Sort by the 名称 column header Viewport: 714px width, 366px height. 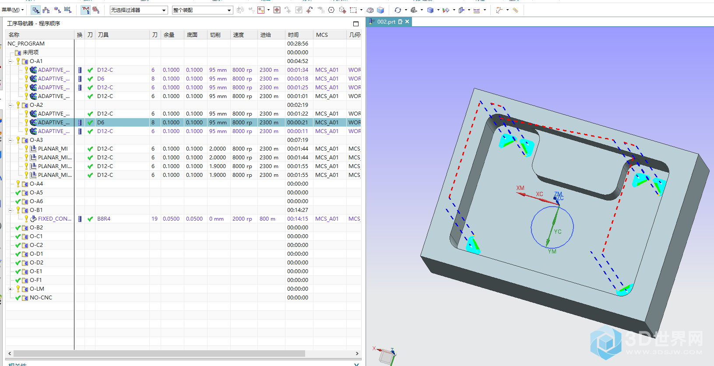click(x=40, y=35)
